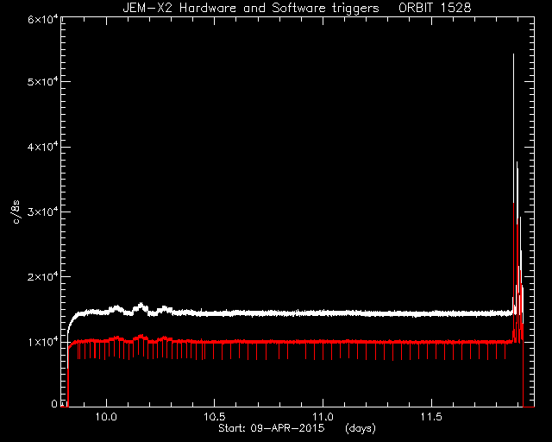Click the 'c/8s' y-axis unit label

[x=16, y=212]
